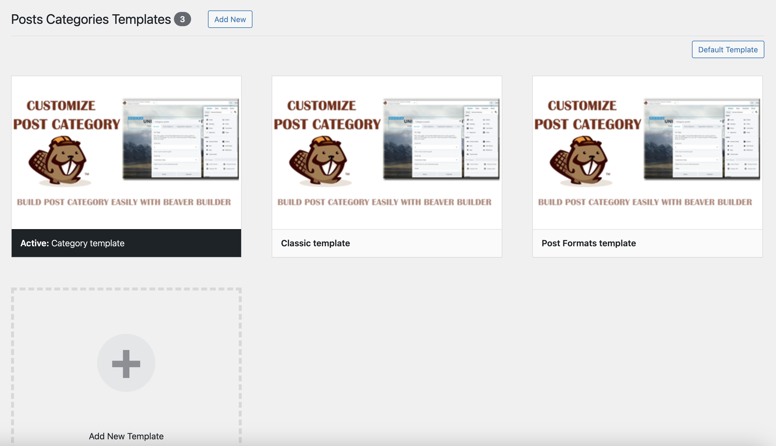Click the plus icon for new template

tap(126, 363)
